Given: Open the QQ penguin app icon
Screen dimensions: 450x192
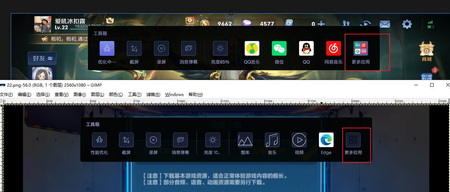Looking at the screenshot, I should 306,48.
